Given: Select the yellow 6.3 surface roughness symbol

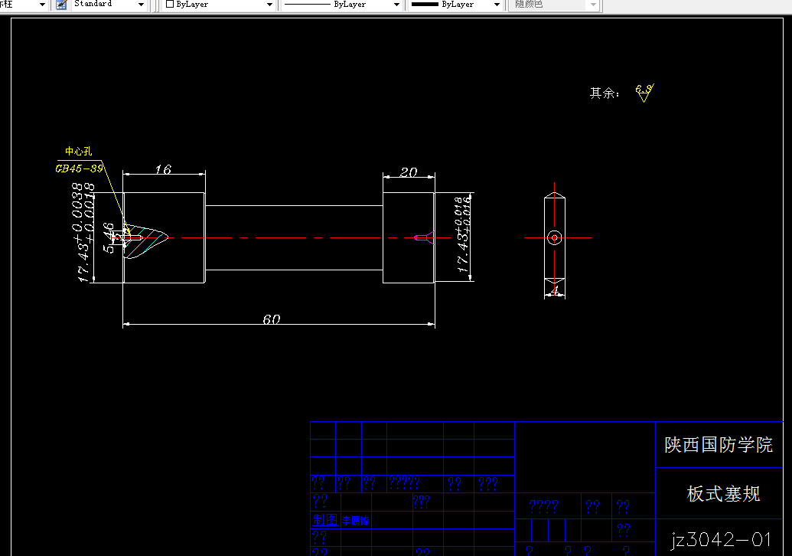Looking at the screenshot, I should click(x=644, y=93).
